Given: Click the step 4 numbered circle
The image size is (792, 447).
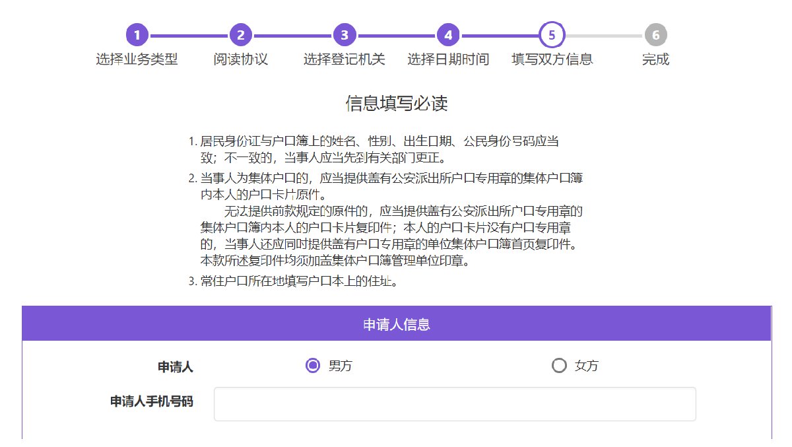Looking at the screenshot, I should [448, 34].
